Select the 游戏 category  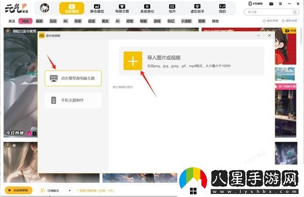click(157, 21)
